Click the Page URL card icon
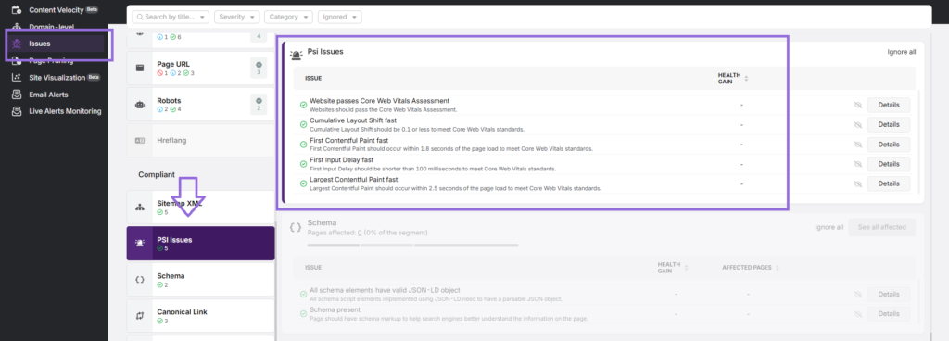This screenshot has width=949, height=341. pos(140,68)
